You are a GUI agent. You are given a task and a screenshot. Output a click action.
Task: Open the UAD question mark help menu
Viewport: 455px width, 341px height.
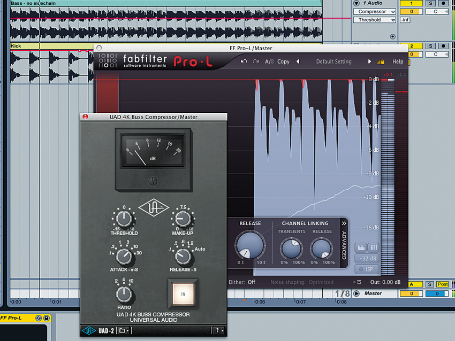tap(219, 330)
